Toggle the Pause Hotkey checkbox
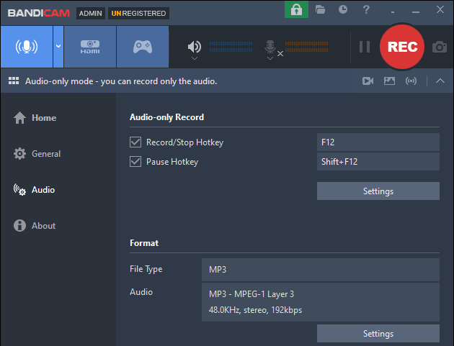454x346 pixels. tap(135, 162)
